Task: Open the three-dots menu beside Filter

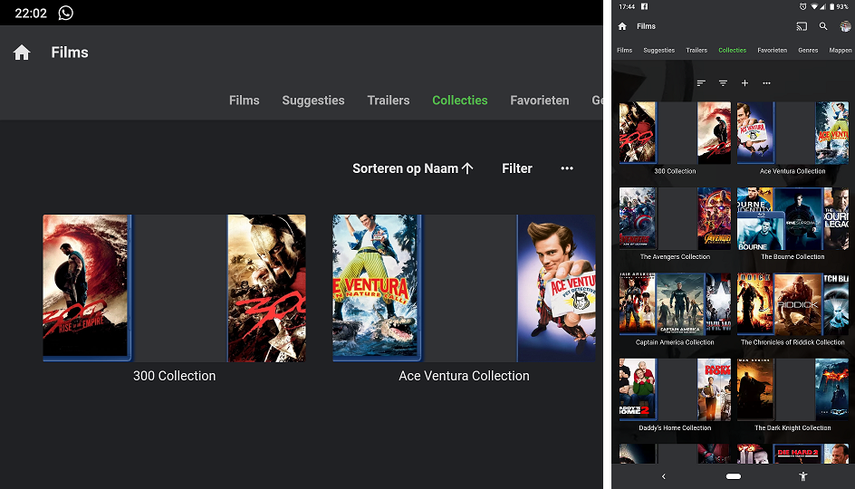Action: [x=567, y=168]
